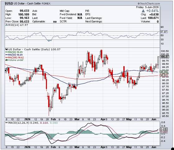Screen dimensions: 174x150
Task: Click the tall white candle for June 5
Action: [x=158, y=61]
